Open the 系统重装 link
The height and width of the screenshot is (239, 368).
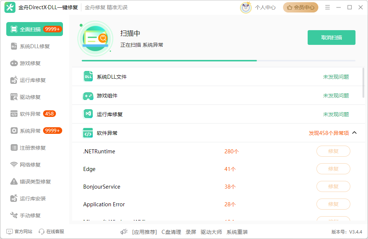[x=237, y=232]
